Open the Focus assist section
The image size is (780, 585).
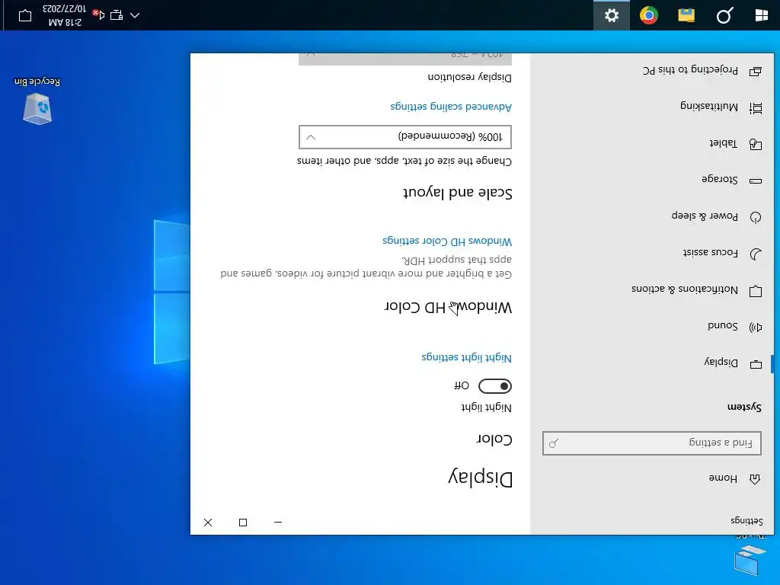coord(652,253)
